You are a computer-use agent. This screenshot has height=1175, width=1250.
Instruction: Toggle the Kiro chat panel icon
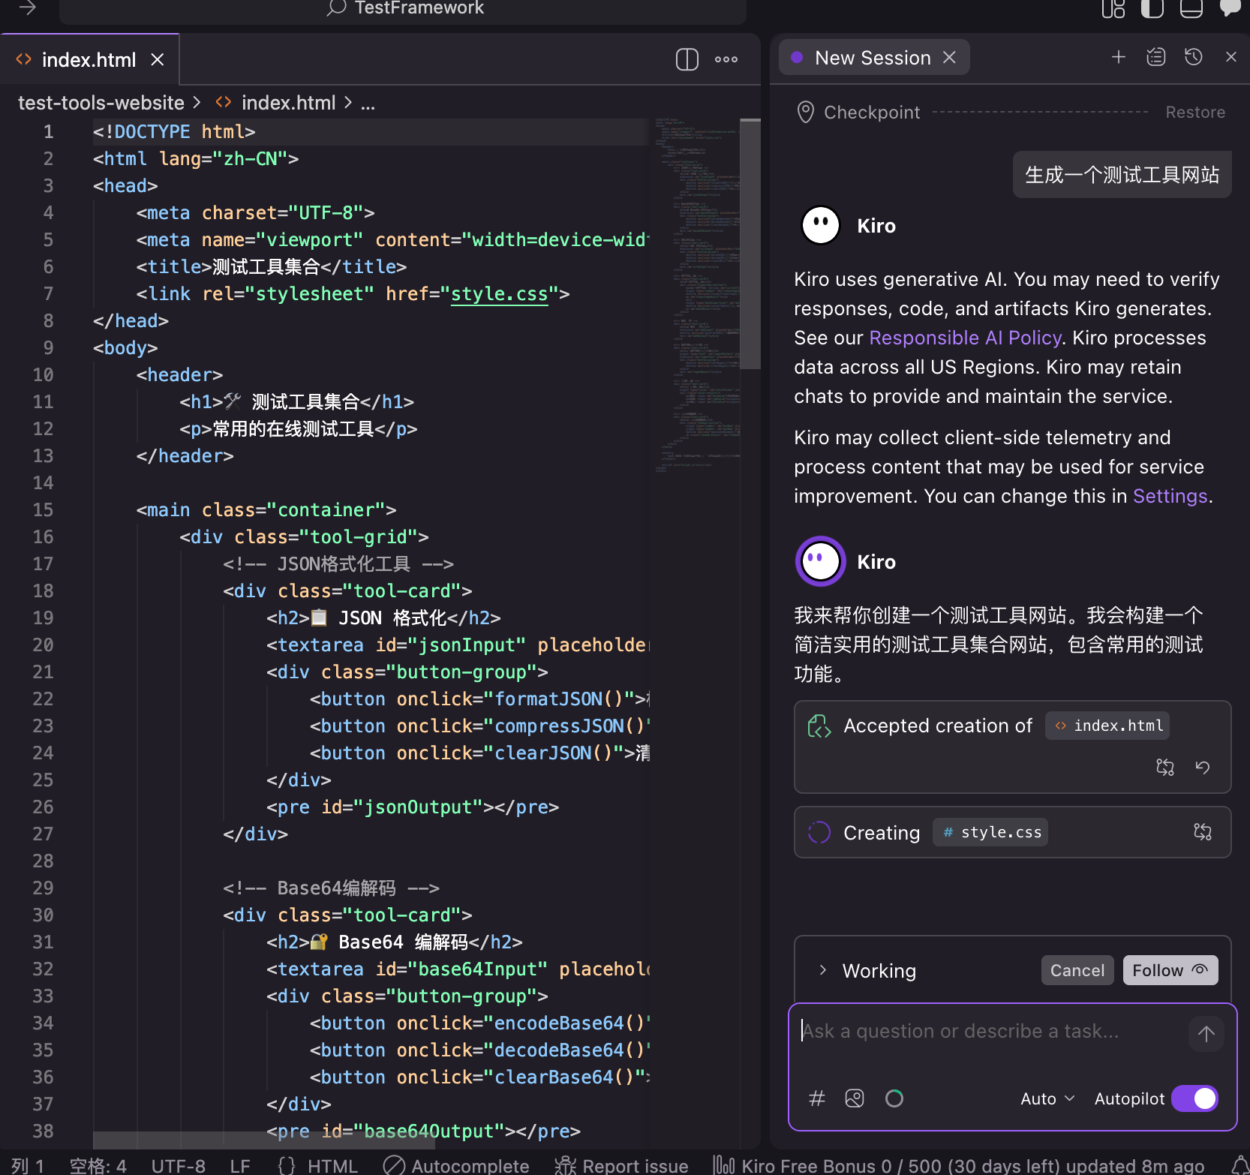[x=1230, y=8]
